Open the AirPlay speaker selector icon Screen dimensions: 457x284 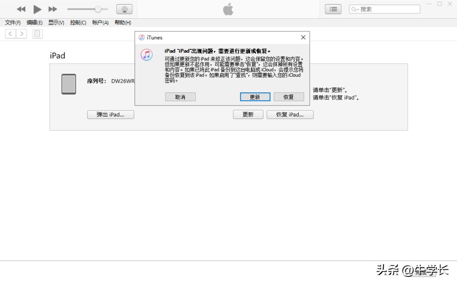click(124, 8)
